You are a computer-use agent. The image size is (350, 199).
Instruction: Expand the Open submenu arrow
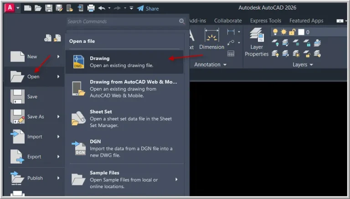pyautogui.click(x=58, y=77)
